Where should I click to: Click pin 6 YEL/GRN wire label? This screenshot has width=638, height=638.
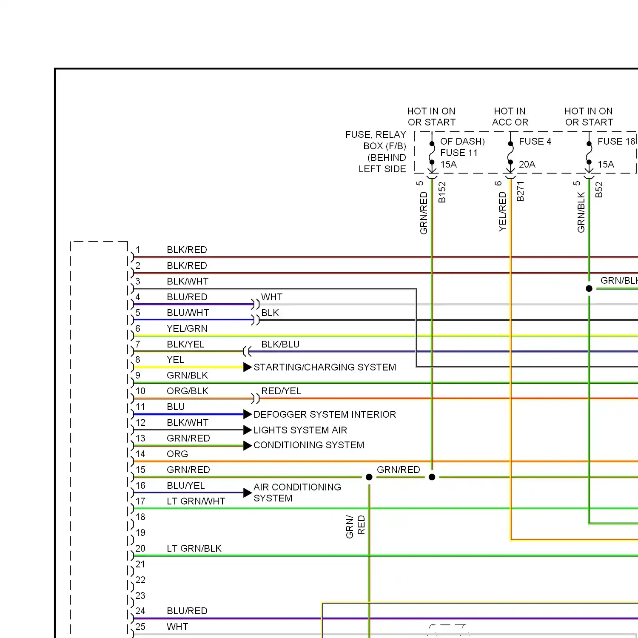187,328
